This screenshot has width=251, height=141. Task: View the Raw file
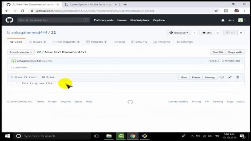(x=184, y=78)
